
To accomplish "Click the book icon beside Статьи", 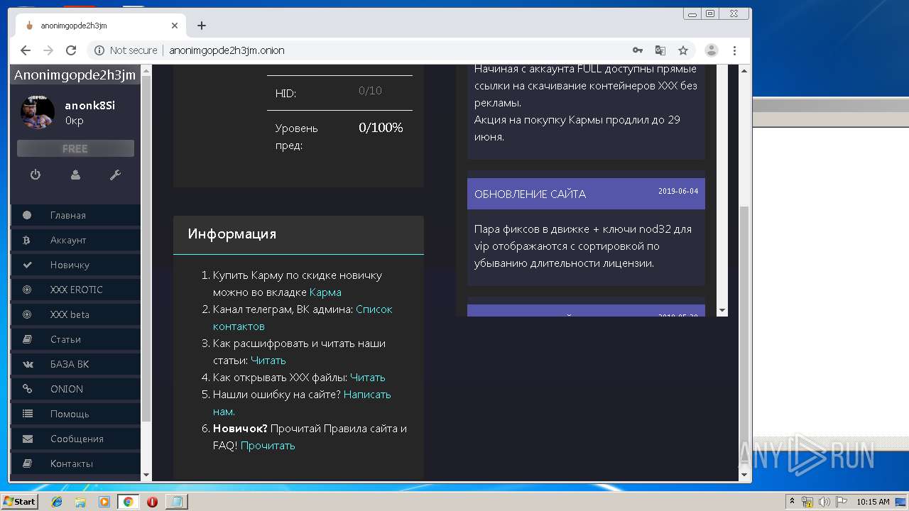I will pos(27,339).
